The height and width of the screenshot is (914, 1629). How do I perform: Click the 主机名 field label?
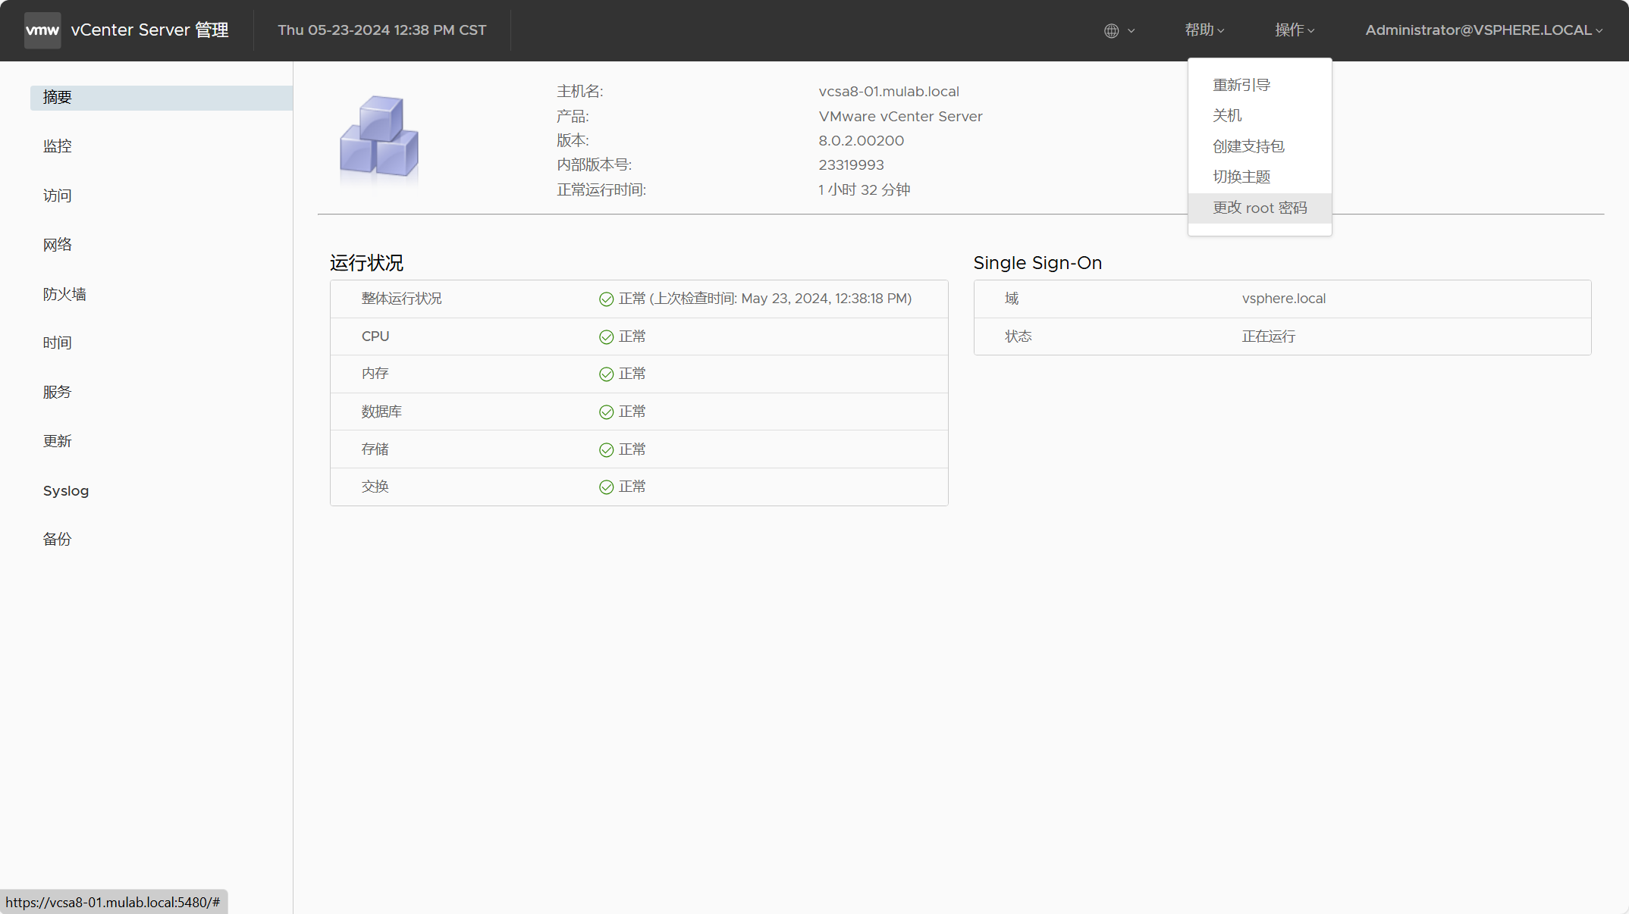[x=580, y=92]
